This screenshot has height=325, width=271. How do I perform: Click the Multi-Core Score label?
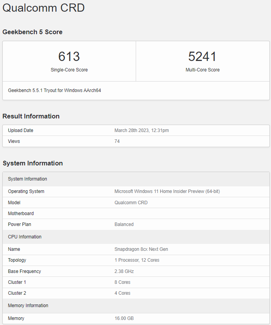point(203,70)
